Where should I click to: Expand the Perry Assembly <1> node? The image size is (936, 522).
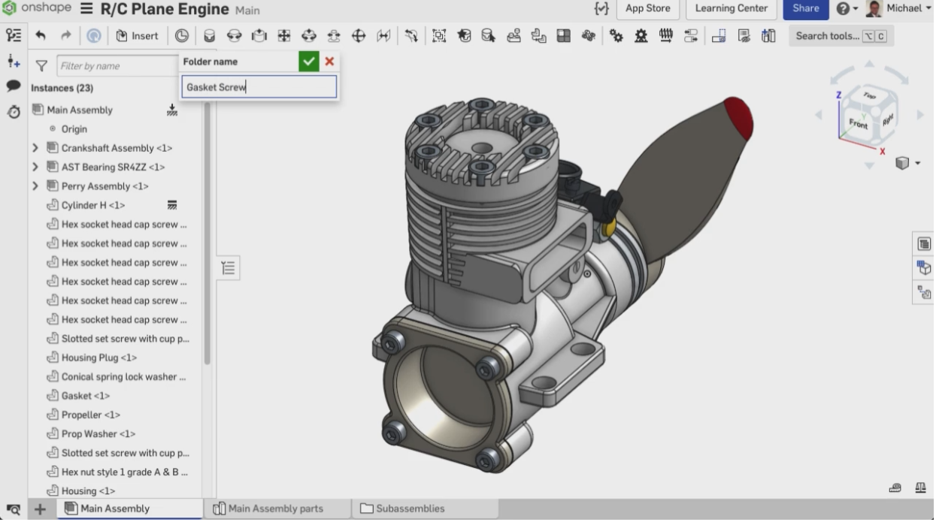[35, 186]
